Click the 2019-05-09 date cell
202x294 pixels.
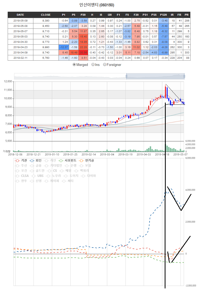(20, 21)
